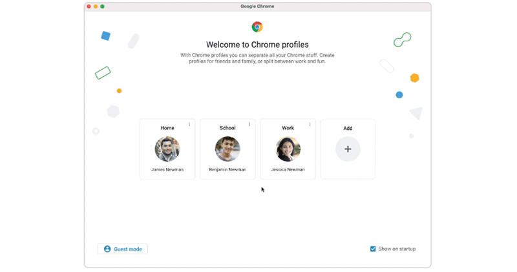Open more options for School profile
The image size is (517, 272).
249,125
